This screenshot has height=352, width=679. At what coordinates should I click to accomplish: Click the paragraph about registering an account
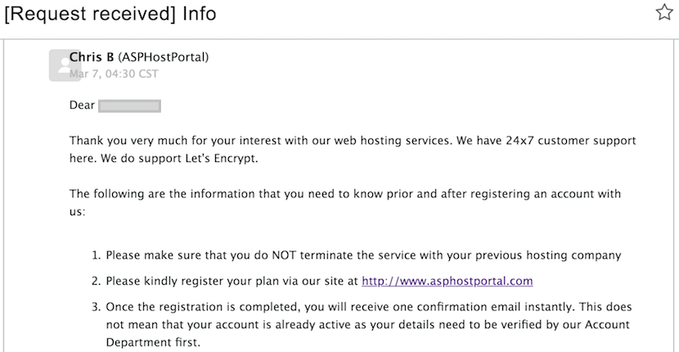coord(345,202)
